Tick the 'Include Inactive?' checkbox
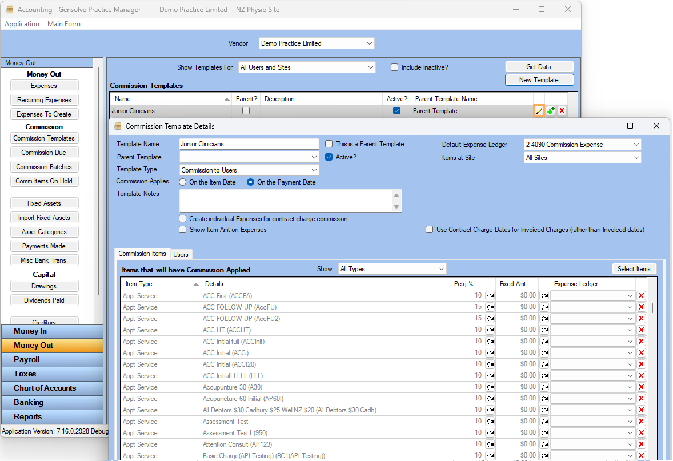 [394, 67]
